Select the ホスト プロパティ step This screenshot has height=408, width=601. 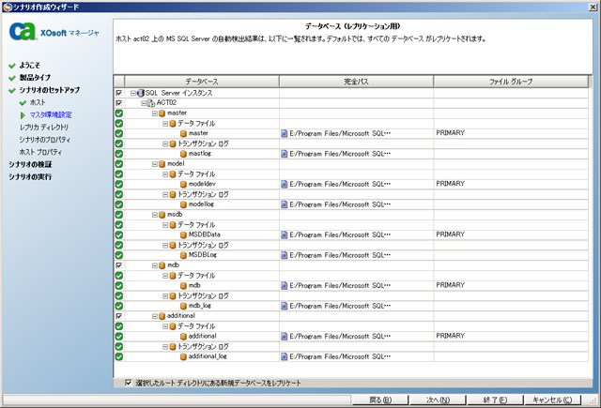pyautogui.click(x=40, y=152)
